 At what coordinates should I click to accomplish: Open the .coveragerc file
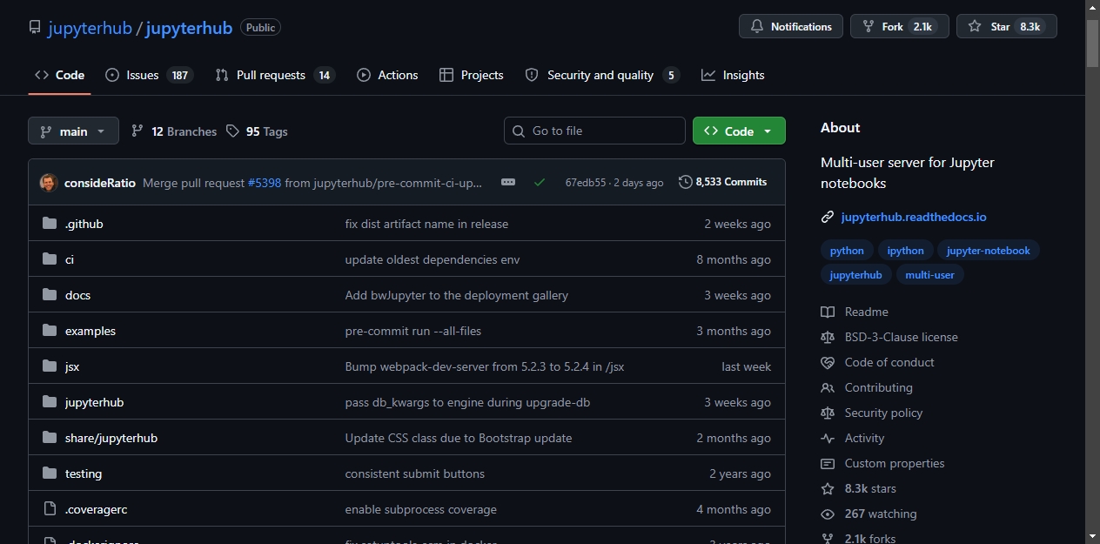[x=97, y=509]
